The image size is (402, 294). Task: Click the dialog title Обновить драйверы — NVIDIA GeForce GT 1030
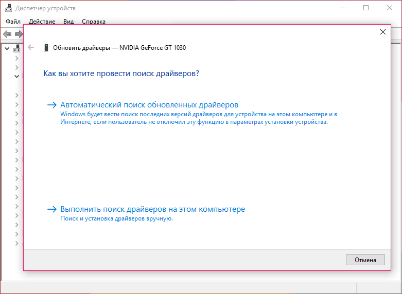click(119, 48)
